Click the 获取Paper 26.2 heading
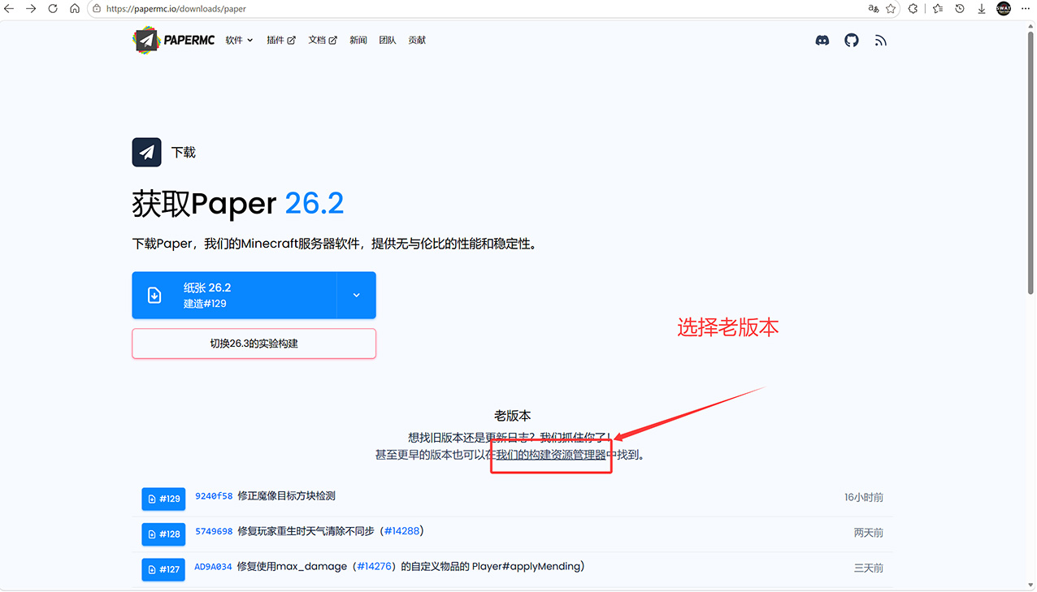Viewport: 1037px width, 592px height. 238,204
